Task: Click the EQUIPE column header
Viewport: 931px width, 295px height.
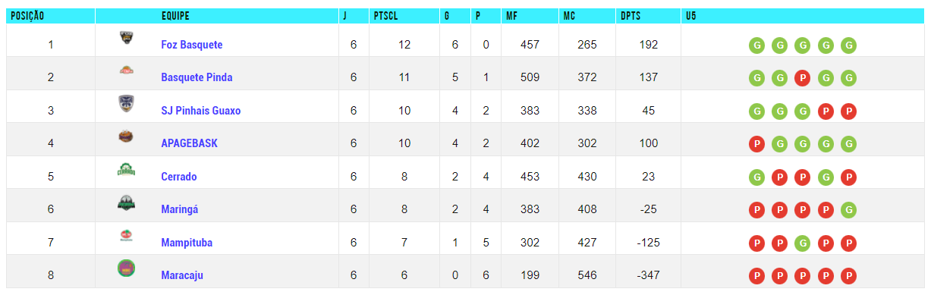Action: pos(175,15)
